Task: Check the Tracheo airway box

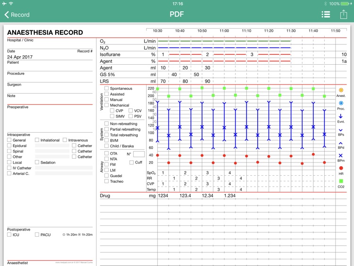Action: point(106,181)
